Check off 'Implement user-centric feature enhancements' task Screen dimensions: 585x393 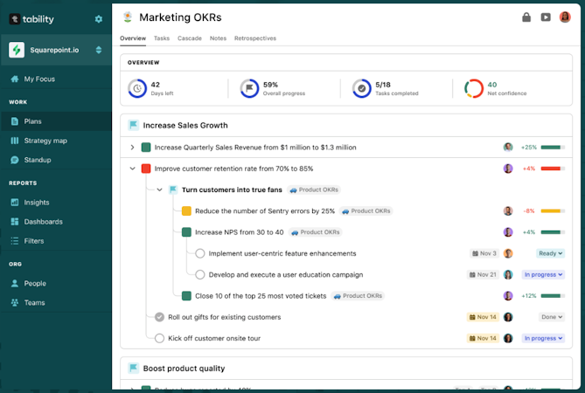(x=200, y=253)
